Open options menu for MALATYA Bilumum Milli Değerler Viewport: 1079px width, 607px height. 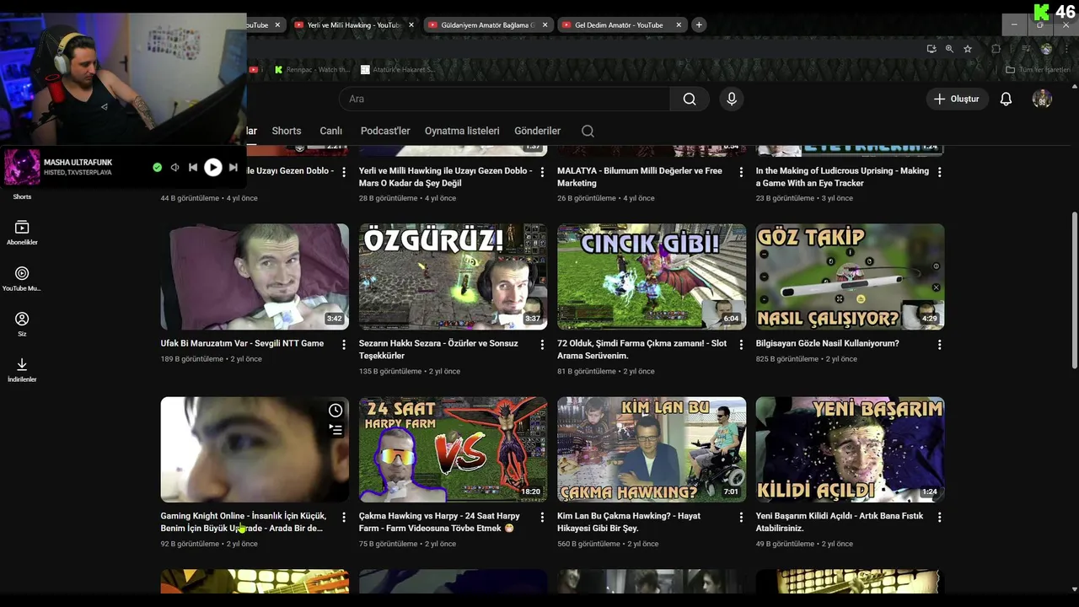pos(741,172)
